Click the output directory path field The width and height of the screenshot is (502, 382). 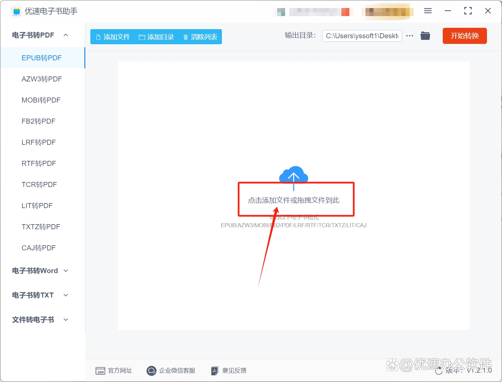[362, 36]
